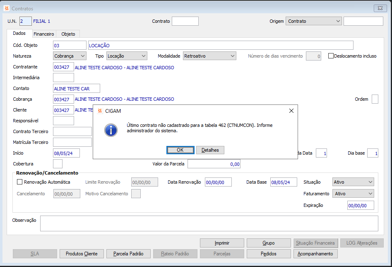Click the Ordem field
The height and width of the screenshot is (267, 392).
[375, 99]
